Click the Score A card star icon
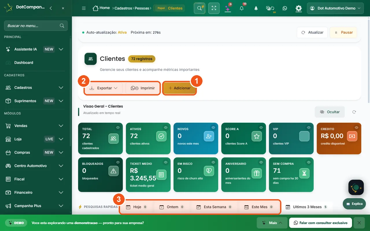370x231 pixels. (257, 136)
